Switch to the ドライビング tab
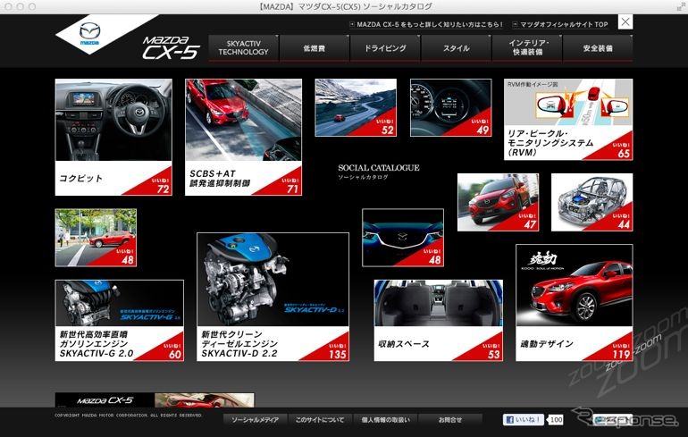The image size is (688, 437). pyautogui.click(x=385, y=48)
